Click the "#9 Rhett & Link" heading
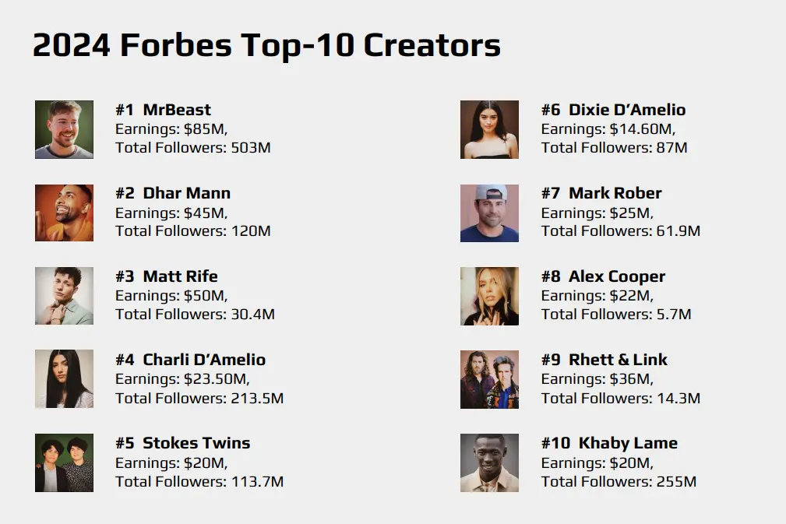The image size is (786, 524). click(604, 360)
